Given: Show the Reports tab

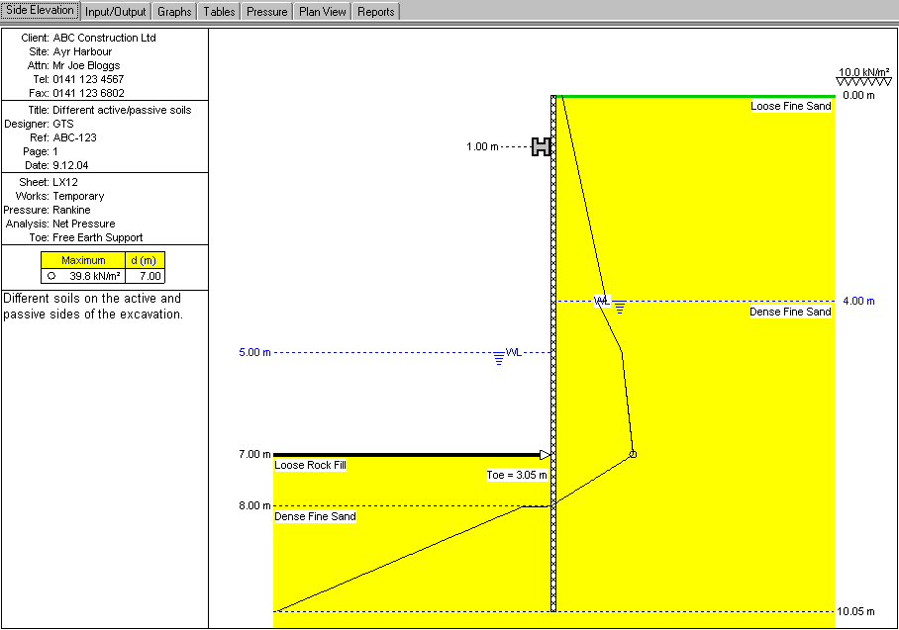Looking at the screenshot, I should (x=375, y=12).
